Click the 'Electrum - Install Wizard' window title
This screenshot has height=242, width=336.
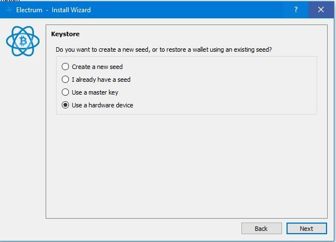click(x=53, y=10)
